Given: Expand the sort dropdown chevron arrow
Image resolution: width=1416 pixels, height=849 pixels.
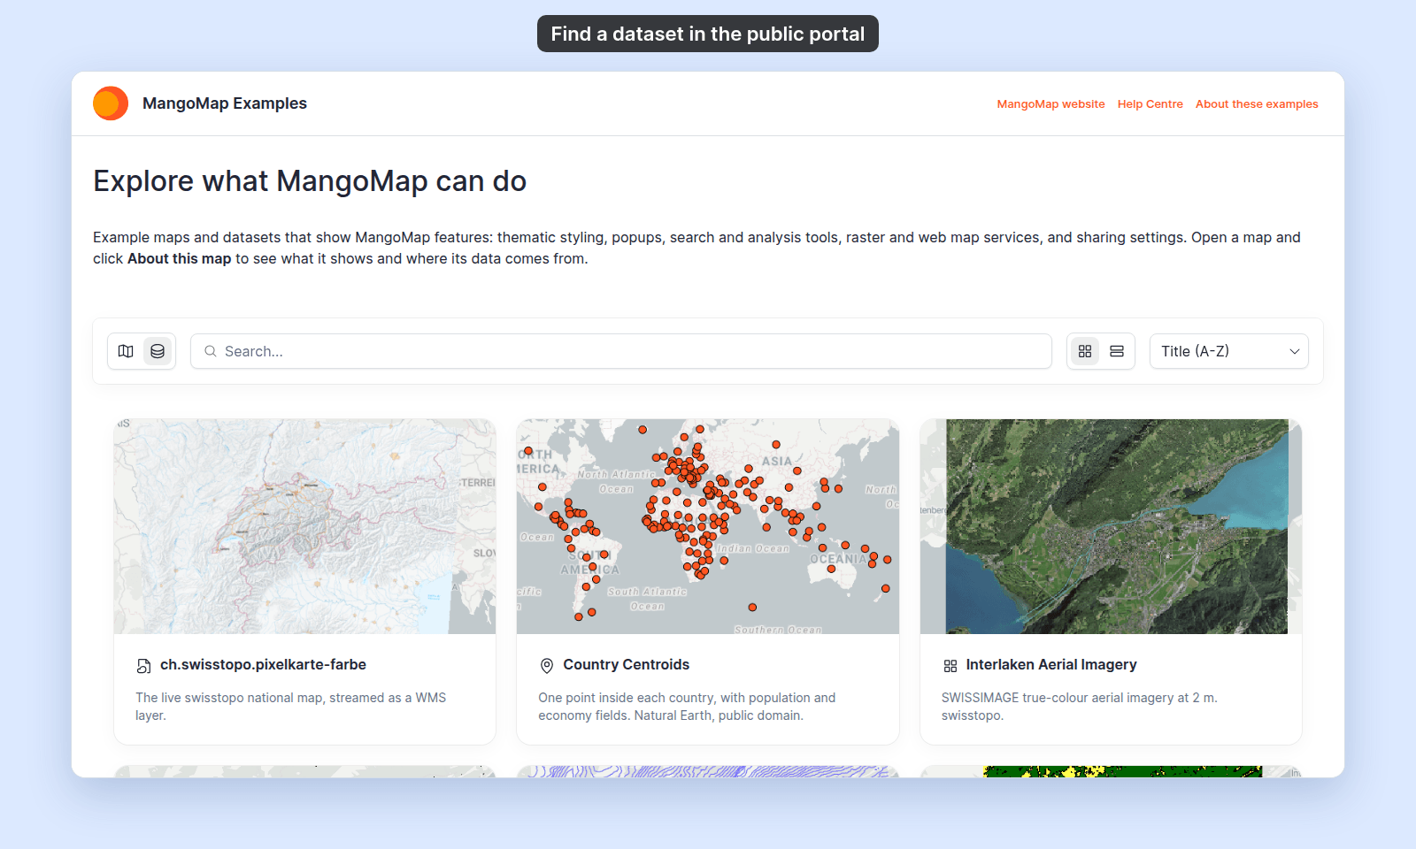Looking at the screenshot, I should coord(1295,352).
